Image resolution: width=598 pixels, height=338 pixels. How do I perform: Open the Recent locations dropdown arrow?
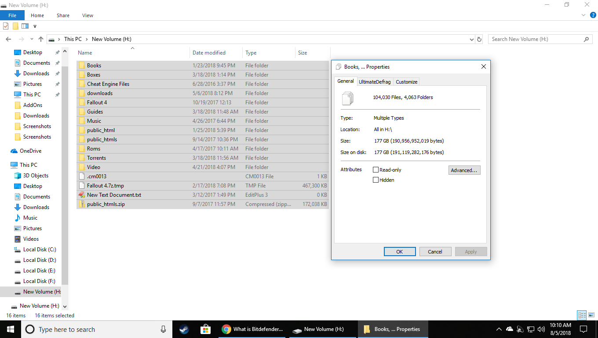click(31, 39)
